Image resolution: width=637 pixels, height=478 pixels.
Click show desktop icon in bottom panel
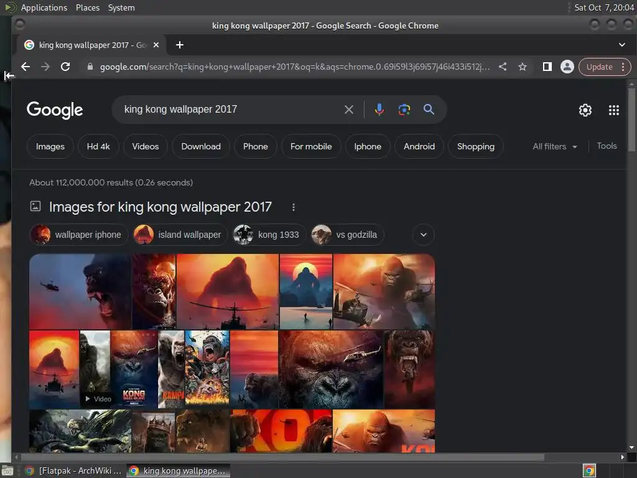[7, 471]
